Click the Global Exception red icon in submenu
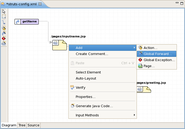This screenshot has height=129, width=185. (140, 60)
